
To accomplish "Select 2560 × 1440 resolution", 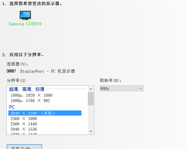I will (x=24, y=124).
